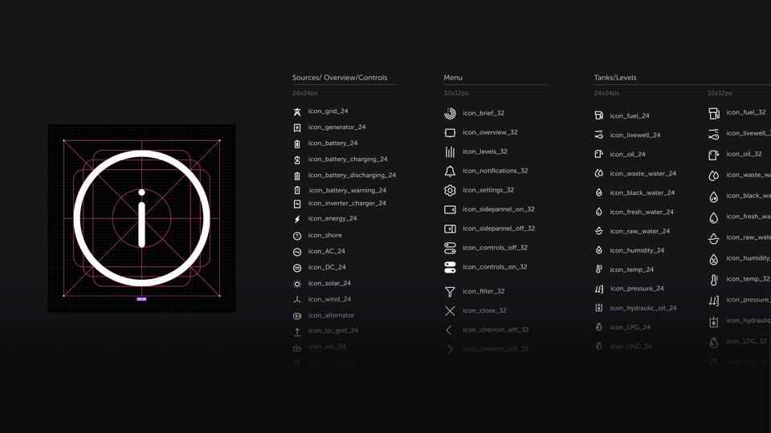The height and width of the screenshot is (433, 771).
Task: Click the notifications bell icon
Action: coord(450,172)
